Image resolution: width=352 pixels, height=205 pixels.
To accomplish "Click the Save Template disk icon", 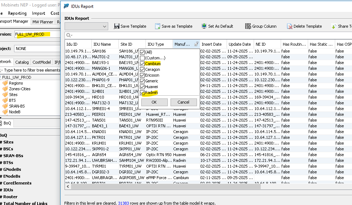I will click(x=116, y=26).
